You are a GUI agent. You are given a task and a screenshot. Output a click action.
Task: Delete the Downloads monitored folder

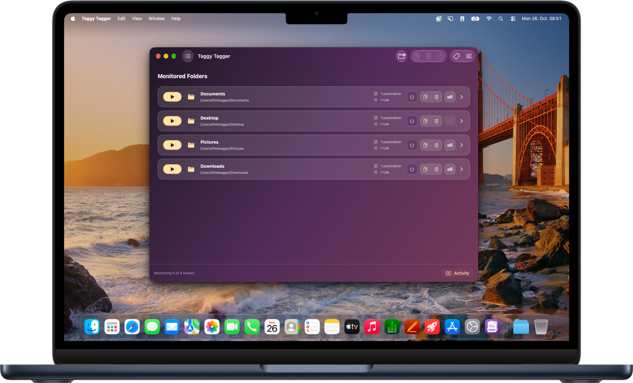436,169
